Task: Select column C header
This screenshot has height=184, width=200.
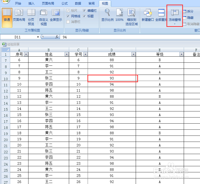Action: click(78, 50)
